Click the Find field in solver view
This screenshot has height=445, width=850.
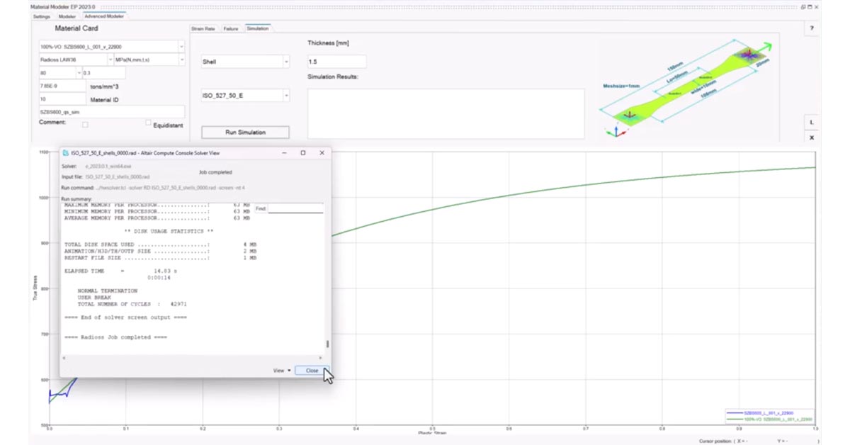pyautogui.click(x=295, y=209)
